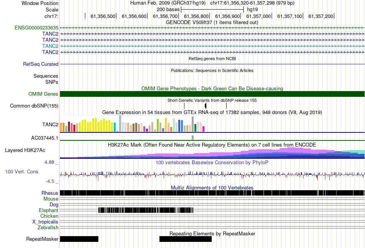Click the magenta bar ending TANC2 GTEx chart

pyautogui.click(x=204, y=129)
